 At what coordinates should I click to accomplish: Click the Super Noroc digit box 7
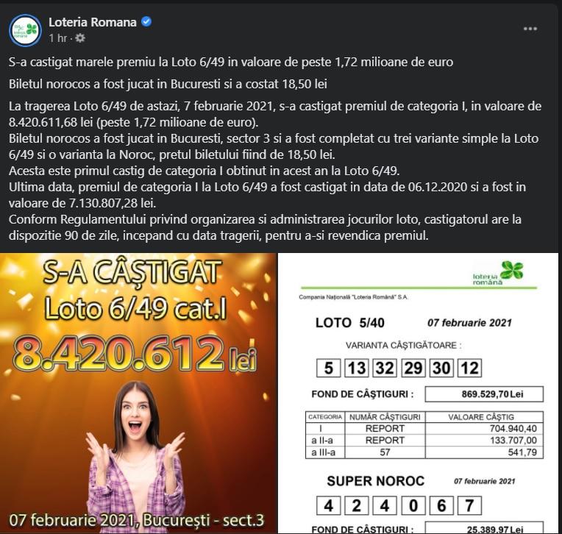coord(469,506)
